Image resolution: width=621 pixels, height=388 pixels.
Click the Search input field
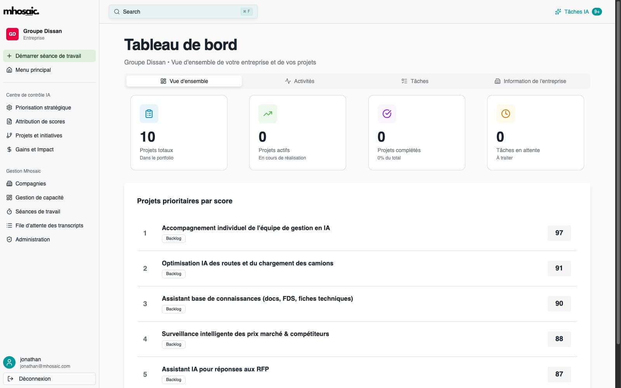[183, 12]
